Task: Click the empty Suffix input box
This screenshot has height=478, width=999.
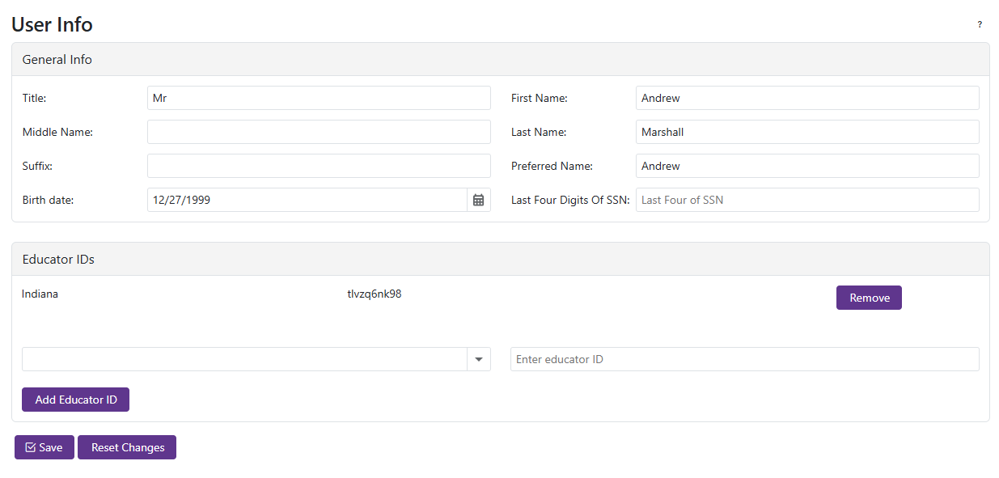Action: tap(319, 166)
